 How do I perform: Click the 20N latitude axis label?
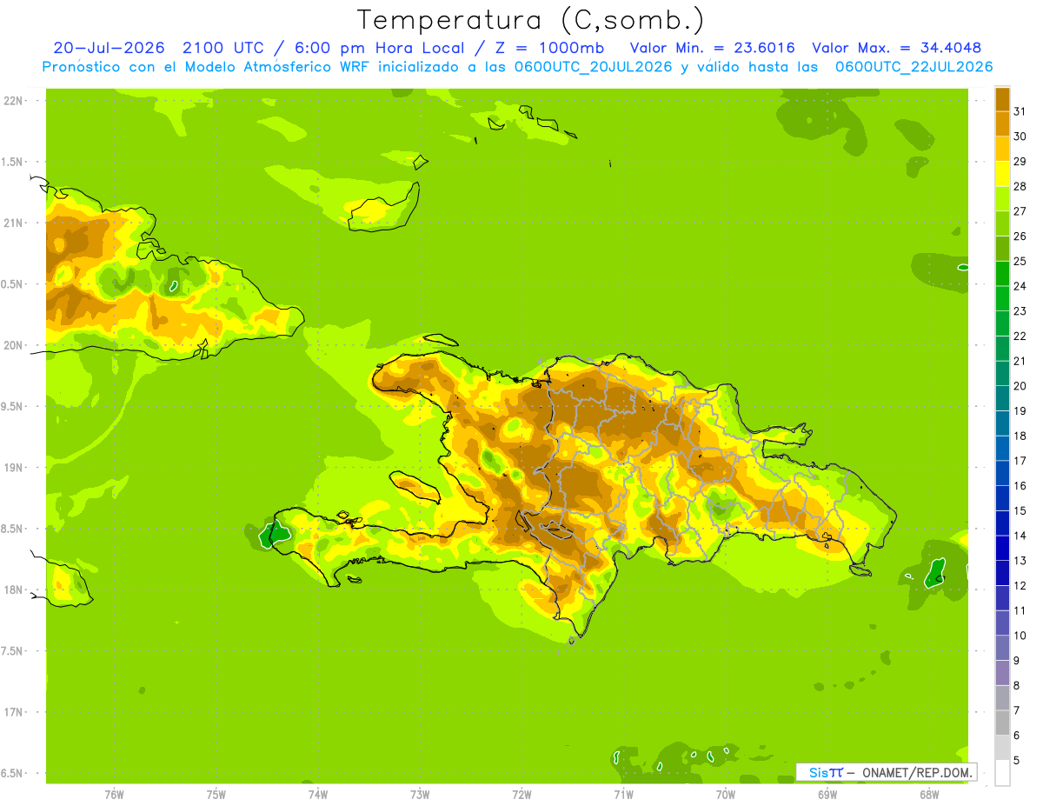click(x=12, y=345)
